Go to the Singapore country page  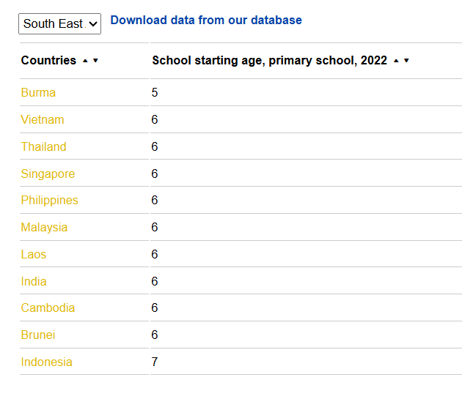click(x=48, y=174)
